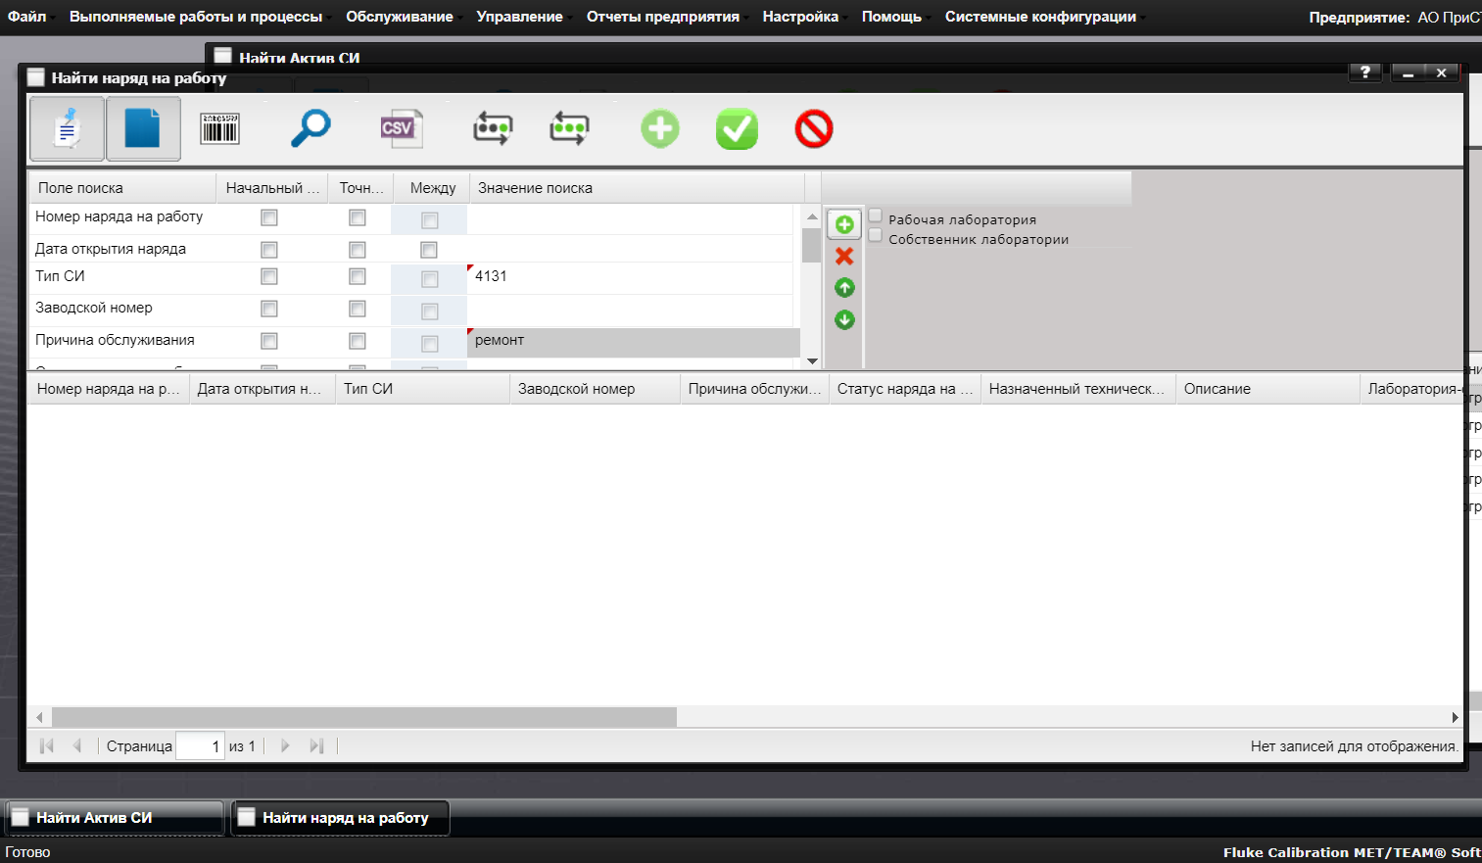Click the green up arrow icon
The height and width of the screenshot is (863, 1482).
click(844, 288)
